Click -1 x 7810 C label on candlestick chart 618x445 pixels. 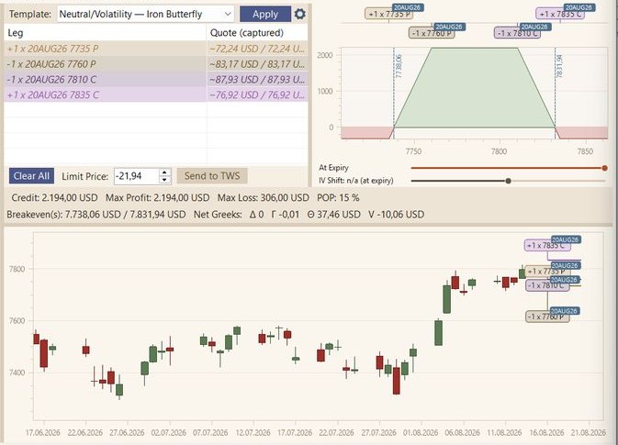click(548, 285)
